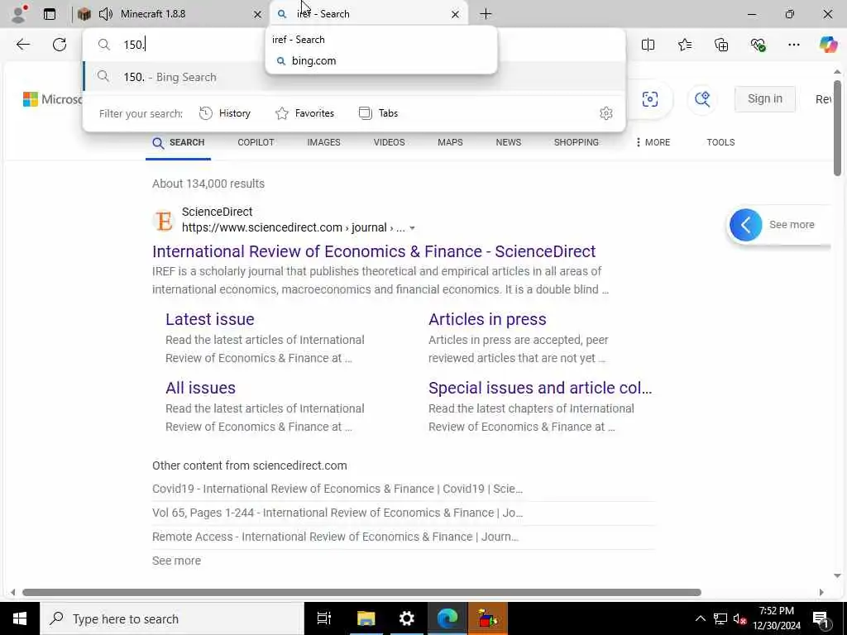The height and width of the screenshot is (635, 847).
Task: Mute the Minecraft 1.8.8 tab audio
Action: coord(106,14)
